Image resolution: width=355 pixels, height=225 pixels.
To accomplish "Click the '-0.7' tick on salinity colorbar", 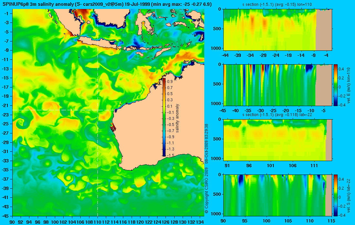I will click(170, 131).
